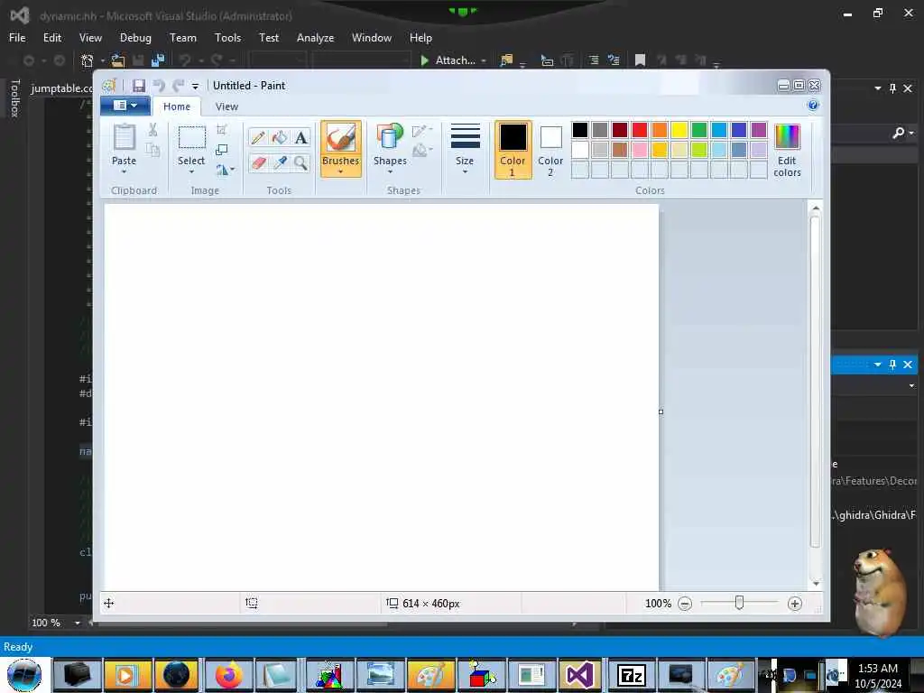
Task: Click the Visual Studio bookmark icon
Action: pos(640,60)
